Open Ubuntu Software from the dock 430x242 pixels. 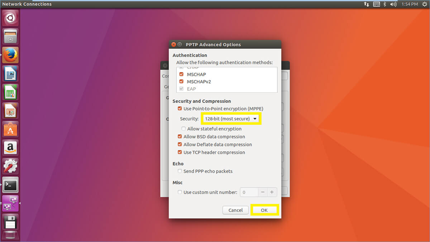coord(10,129)
